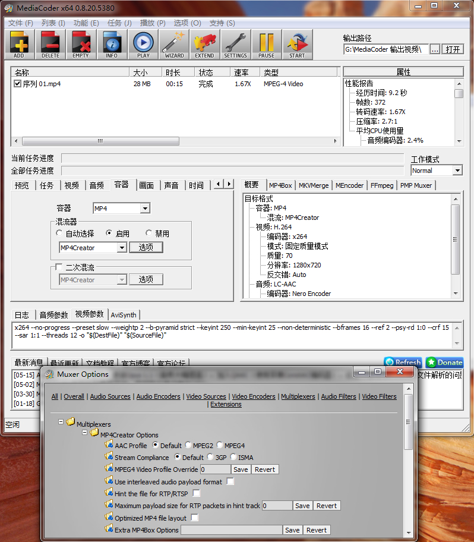Revert the MPEG4 Video Profile Override

click(265, 469)
